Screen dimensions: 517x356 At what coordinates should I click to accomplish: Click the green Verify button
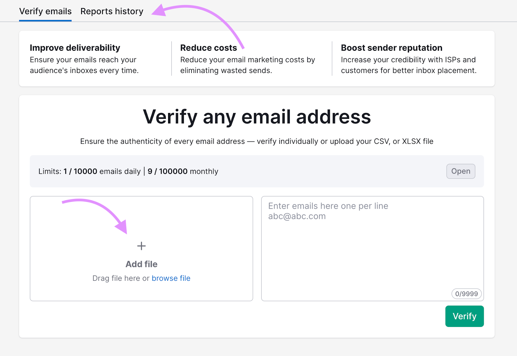464,316
